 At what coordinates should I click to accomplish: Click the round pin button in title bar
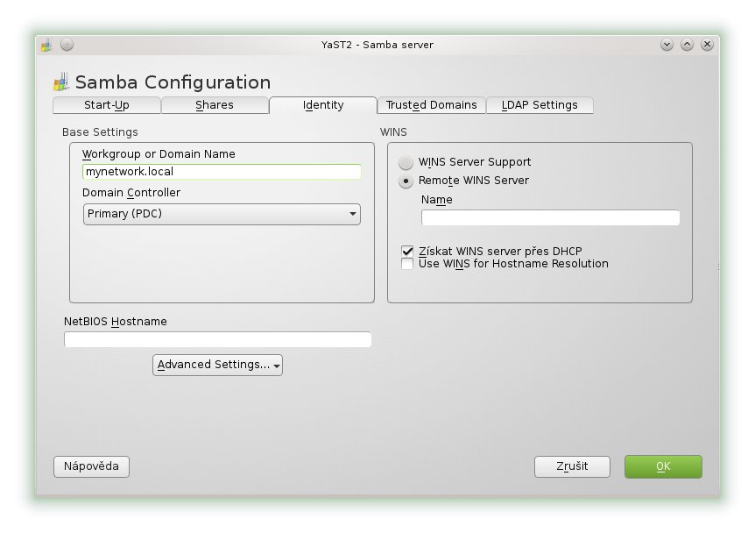pos(67,45)
